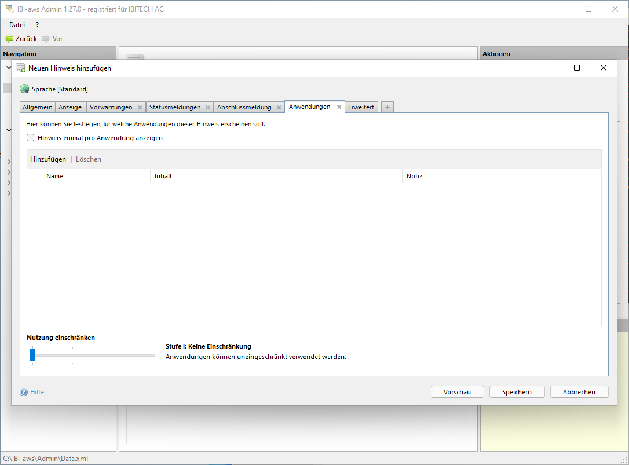Screen dimensions: 629x465
Task: Switch to the Allgemein tab
Action: pos(37,107)
